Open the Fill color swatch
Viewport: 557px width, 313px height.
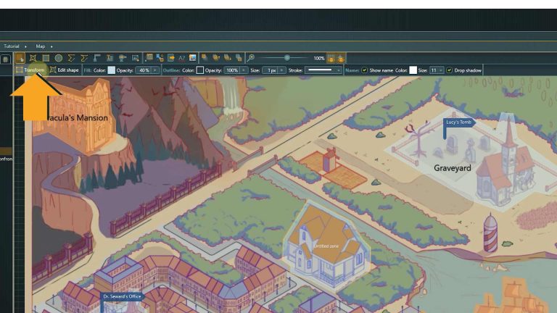[111, 70]
